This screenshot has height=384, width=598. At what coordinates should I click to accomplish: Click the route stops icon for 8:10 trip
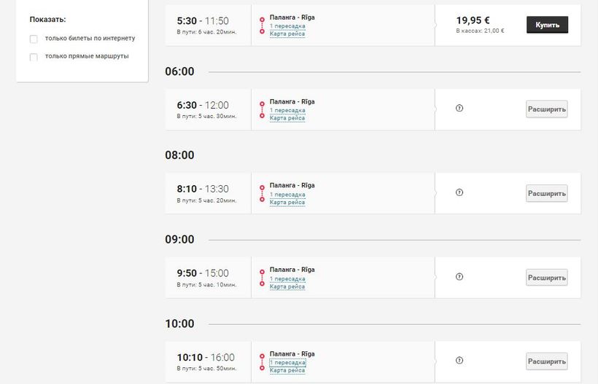[262, 192]
